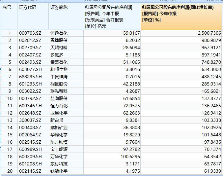Screen dimensions: 223x176
Task: Select the 联泓新科 name cell
Action: click(66, 91)
